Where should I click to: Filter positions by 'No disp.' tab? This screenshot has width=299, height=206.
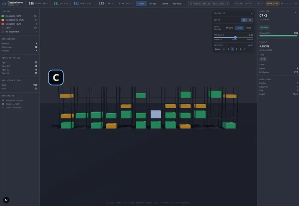177,4
